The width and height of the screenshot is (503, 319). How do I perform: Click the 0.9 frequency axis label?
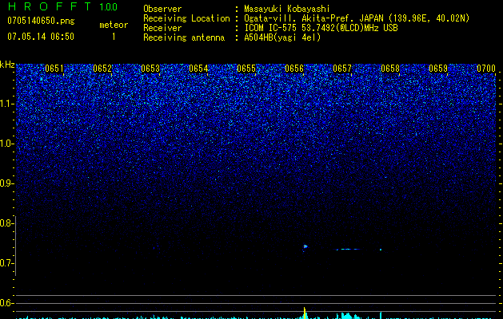(x=6, y=183)
